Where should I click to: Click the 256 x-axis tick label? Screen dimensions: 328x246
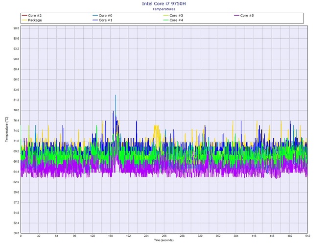point(164,236)
